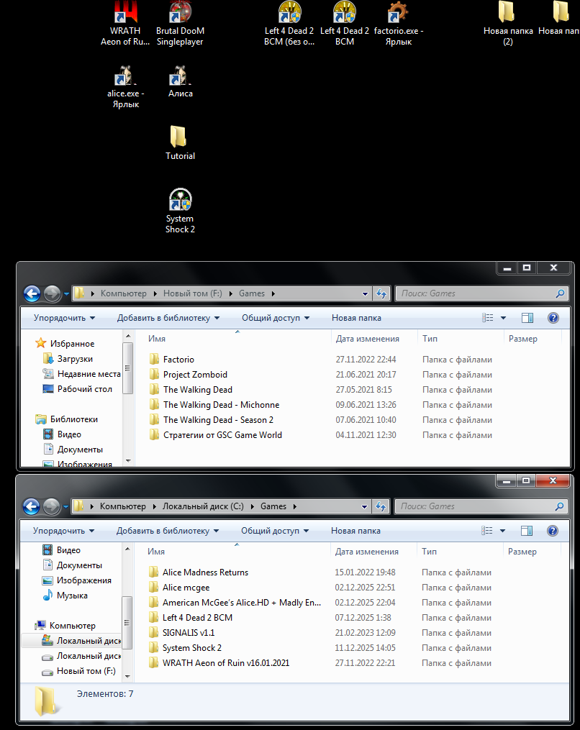Select the alice.exe - Ярлык desktop shortcut
This screenshot has width=580, height=730.
[x=125, y=87]
